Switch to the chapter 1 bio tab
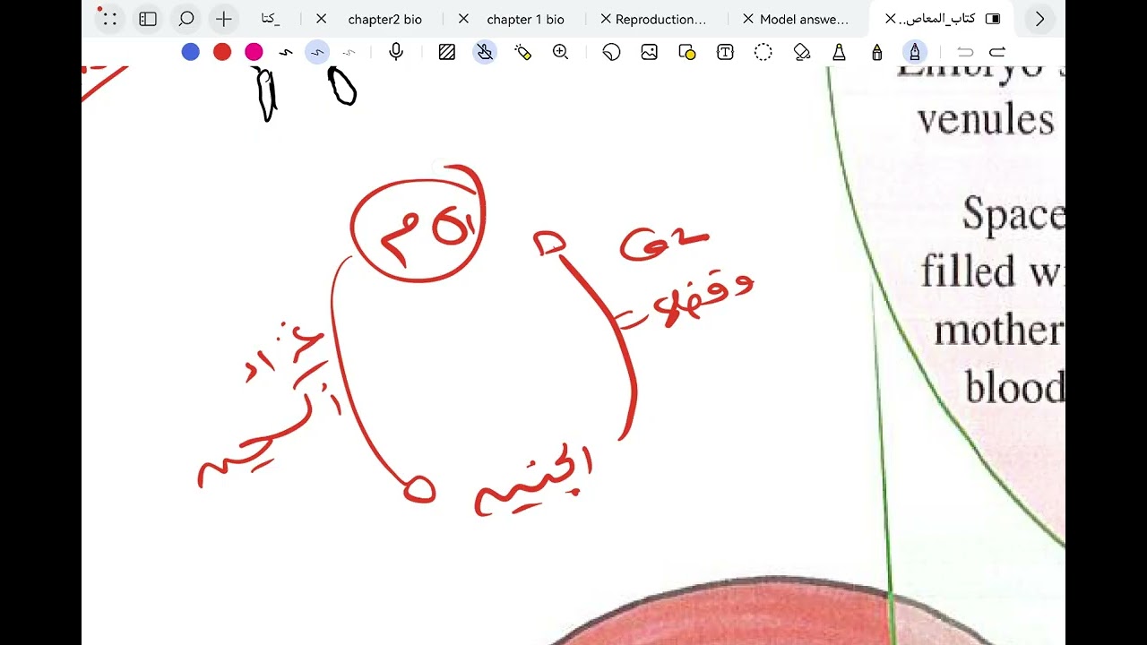The width and height of the screenshot is (1147, 645). coord(525,19)
